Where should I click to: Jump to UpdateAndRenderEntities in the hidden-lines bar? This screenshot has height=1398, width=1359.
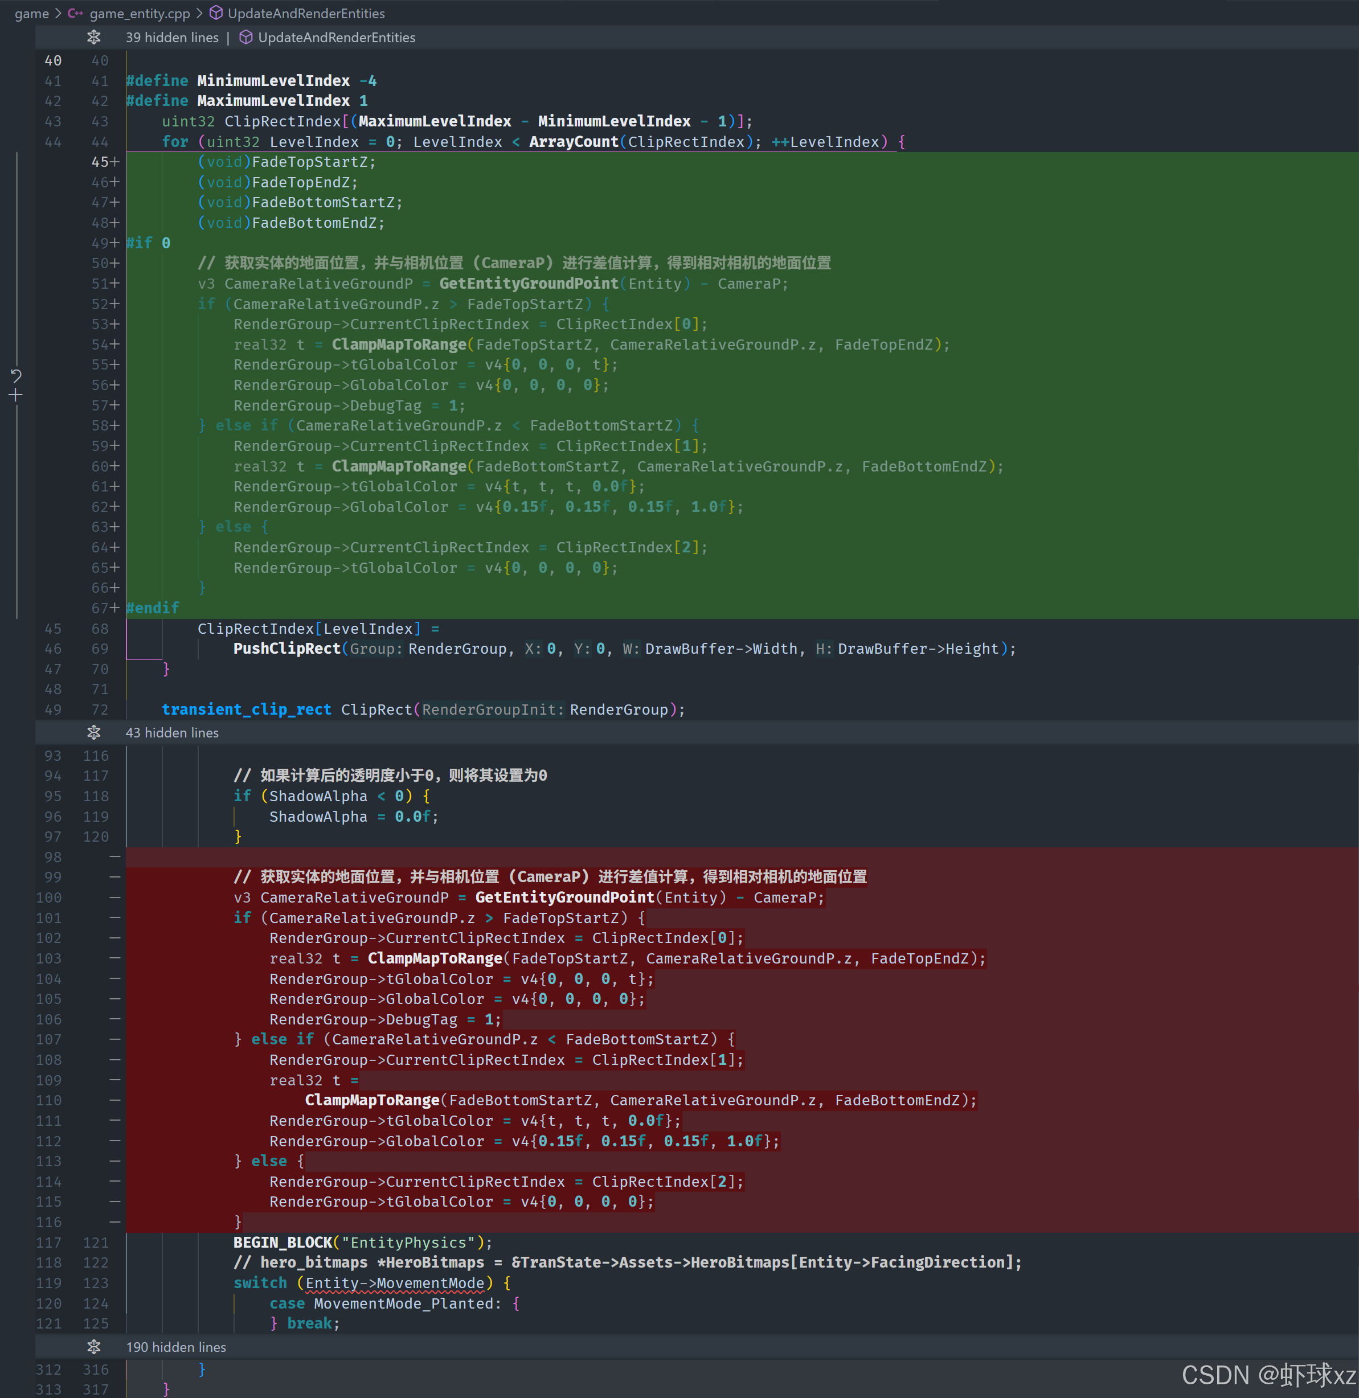tap(336, 37)
